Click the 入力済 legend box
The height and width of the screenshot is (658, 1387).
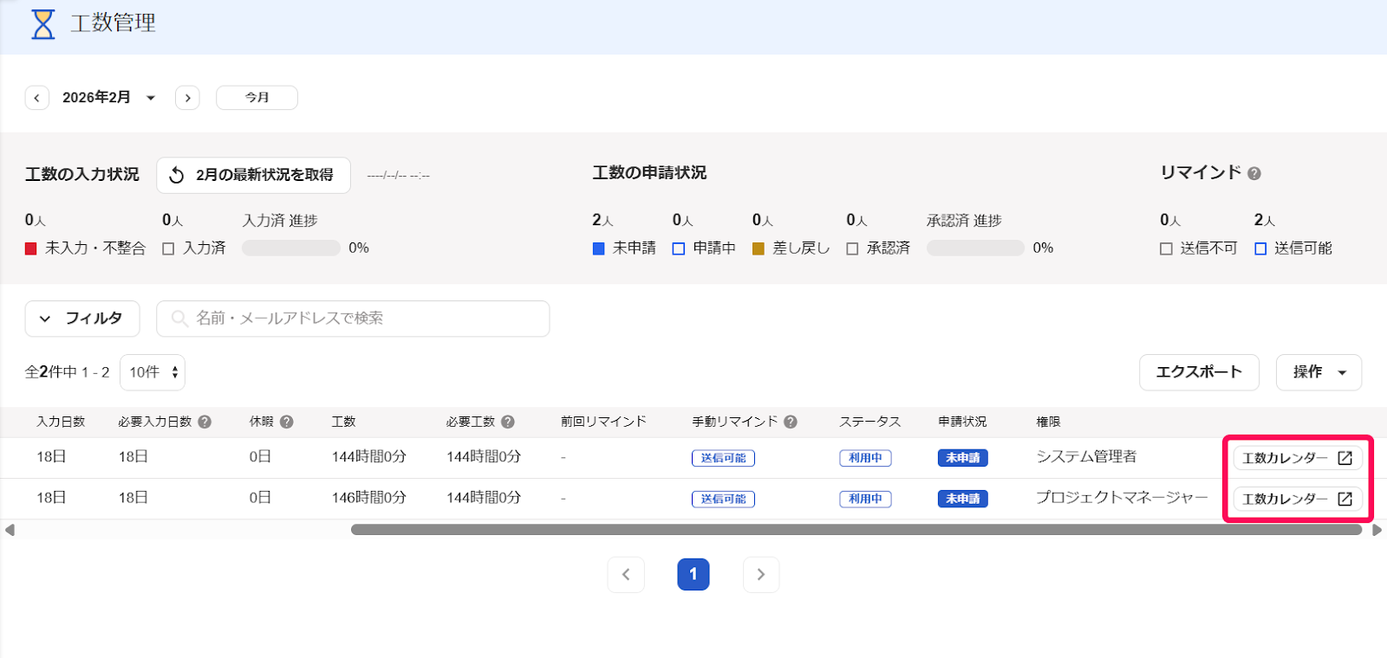168,248
